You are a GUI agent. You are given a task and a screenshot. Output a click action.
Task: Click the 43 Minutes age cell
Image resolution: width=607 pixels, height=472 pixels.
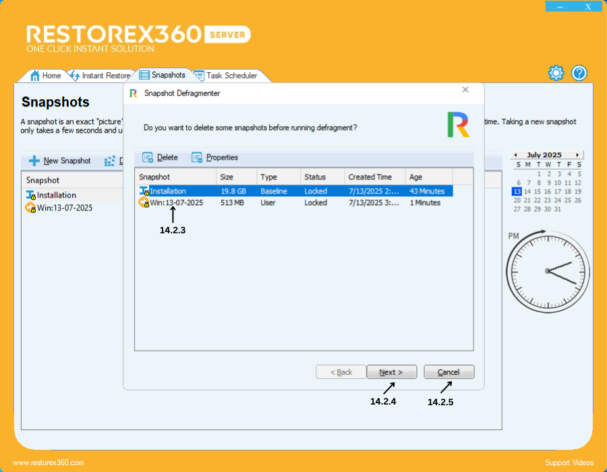427,191
